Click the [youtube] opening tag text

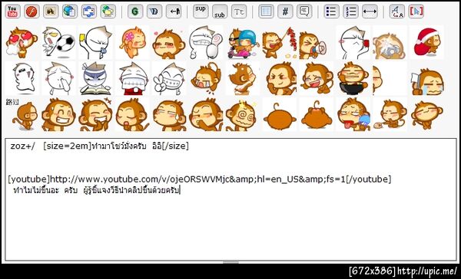29,179
